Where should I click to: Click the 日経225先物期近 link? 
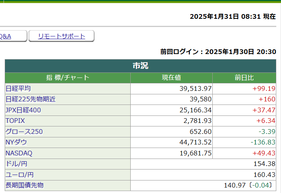coord(31,99)
